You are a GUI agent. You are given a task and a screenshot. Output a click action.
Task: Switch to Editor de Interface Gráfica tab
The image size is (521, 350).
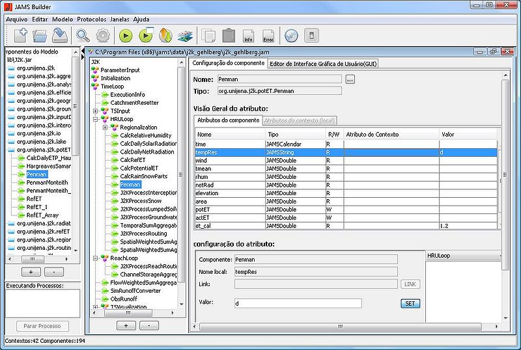[323, 64]
